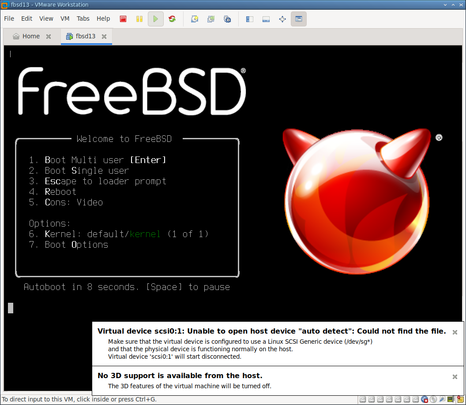The width and height of the screenshot is (466, 405).
Task: Take a snapshot using the toolbar icon
Action: coord(195,19)
